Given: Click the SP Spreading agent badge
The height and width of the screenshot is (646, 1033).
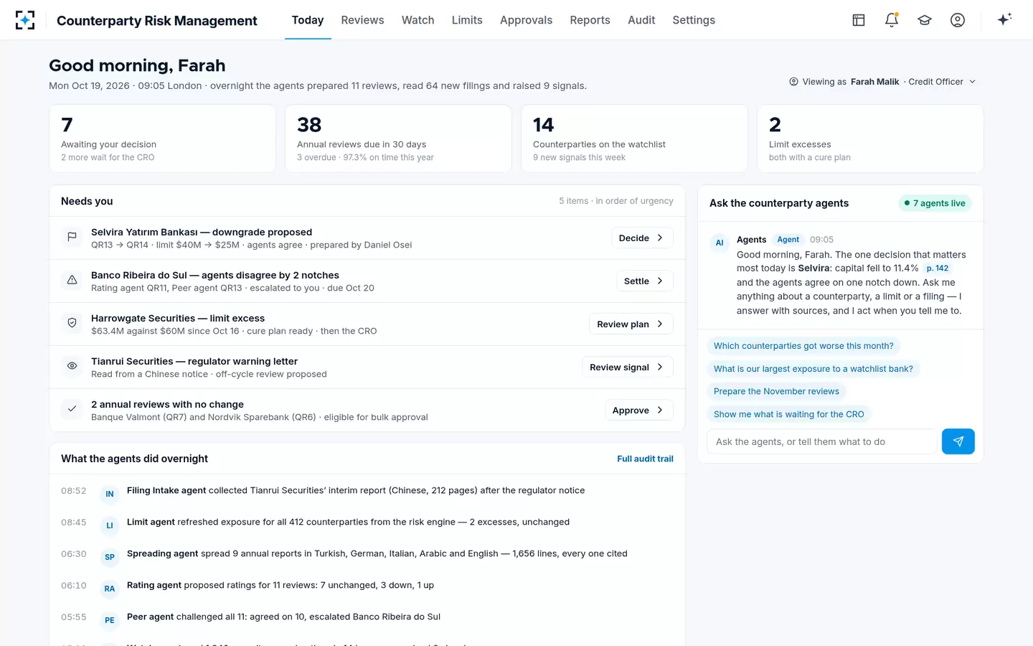Looking at the screenshot, I should (x=110, y=557).
